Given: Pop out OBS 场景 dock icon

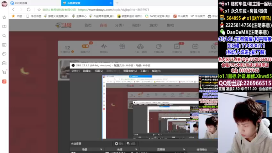Looking at the screenshot, I should (x=101, y=149).
